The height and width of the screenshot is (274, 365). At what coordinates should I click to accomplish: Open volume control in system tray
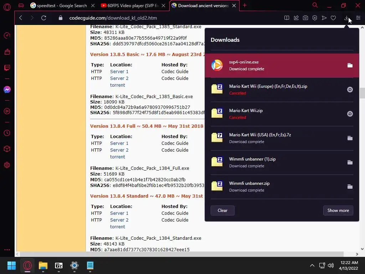click(x=330, y=265)
